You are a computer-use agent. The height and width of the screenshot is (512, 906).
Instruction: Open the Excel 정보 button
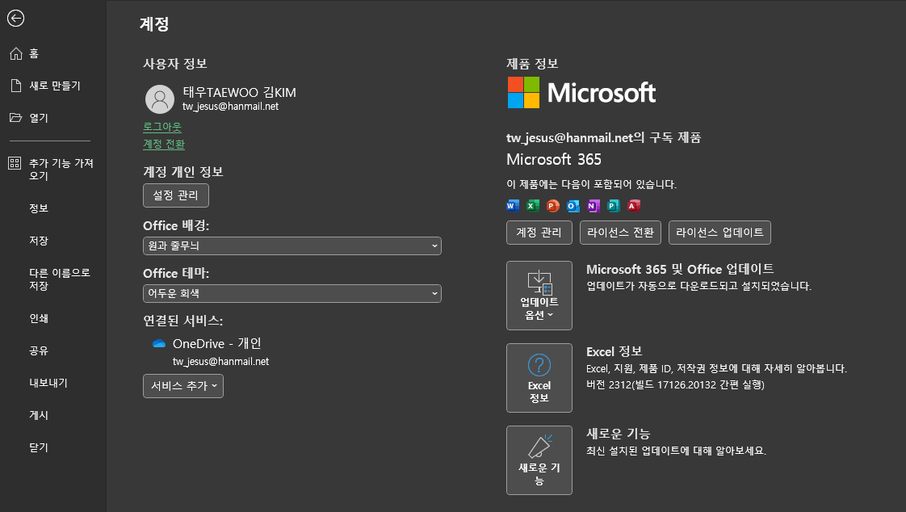[x=539, y=378]
